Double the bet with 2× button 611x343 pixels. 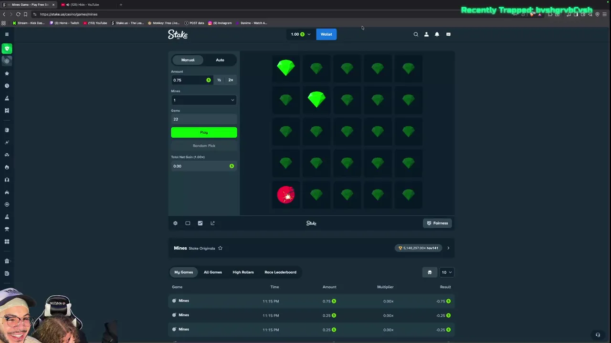231,80
